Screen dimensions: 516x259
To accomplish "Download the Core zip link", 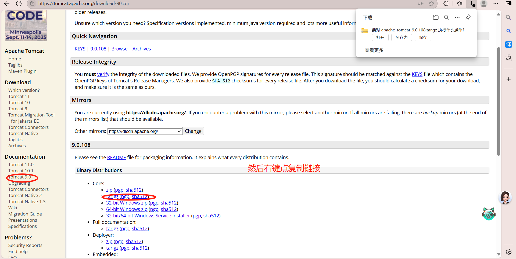I will coord(109,190).
